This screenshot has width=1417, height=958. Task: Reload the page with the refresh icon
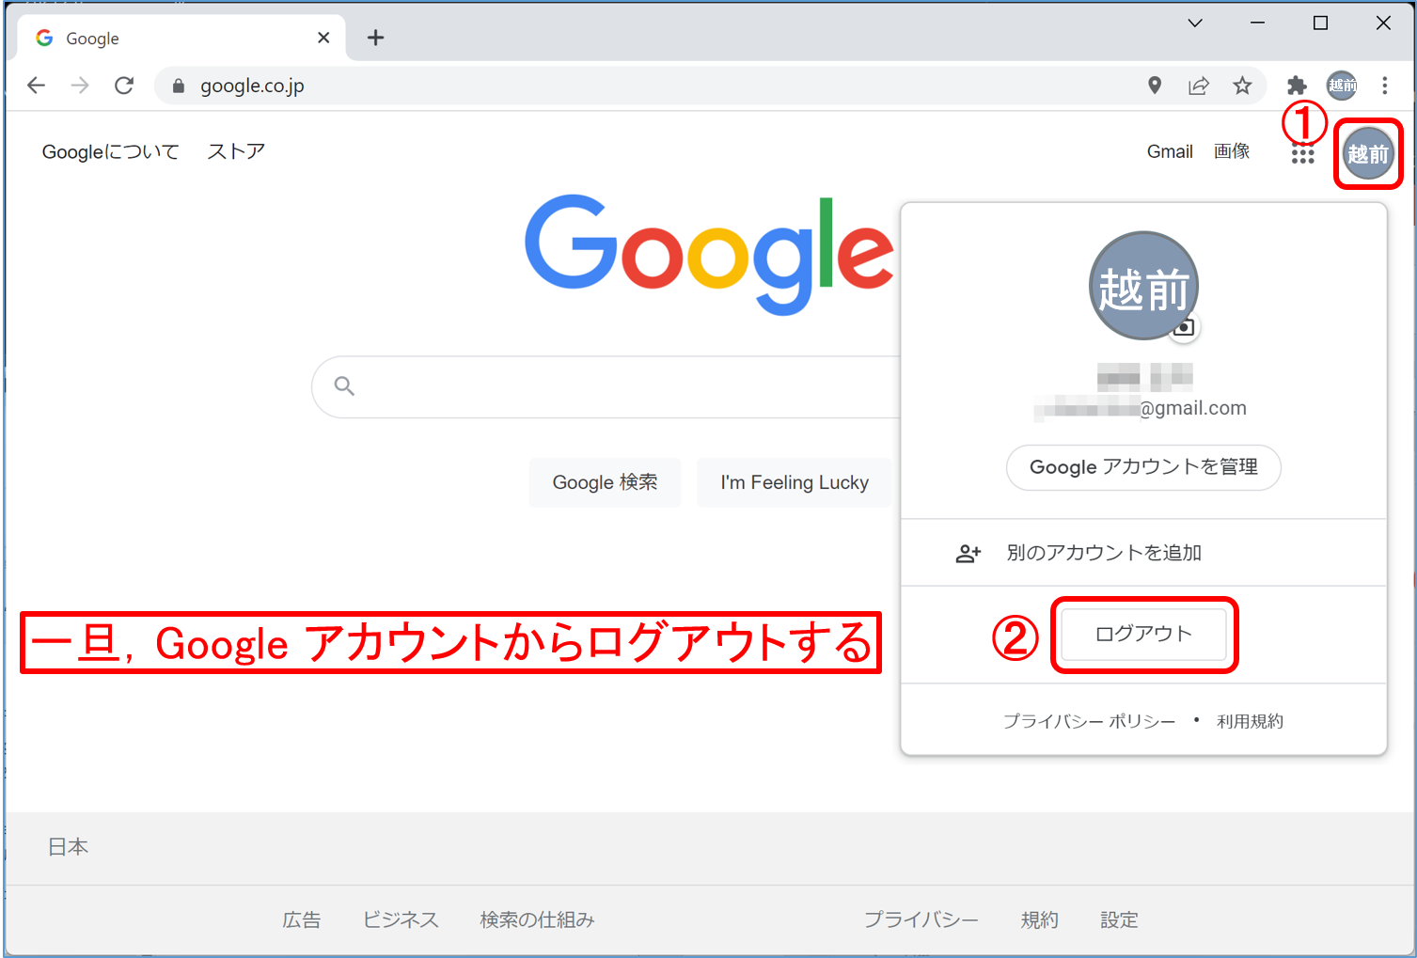coord(124,86)
